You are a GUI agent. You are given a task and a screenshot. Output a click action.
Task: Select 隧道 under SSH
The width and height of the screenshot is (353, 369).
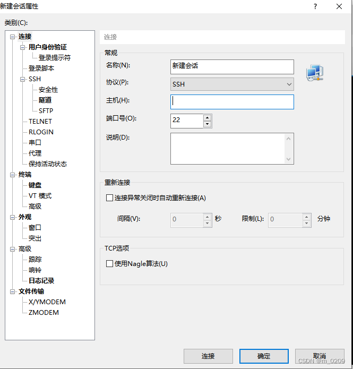(x=45, y=100)
